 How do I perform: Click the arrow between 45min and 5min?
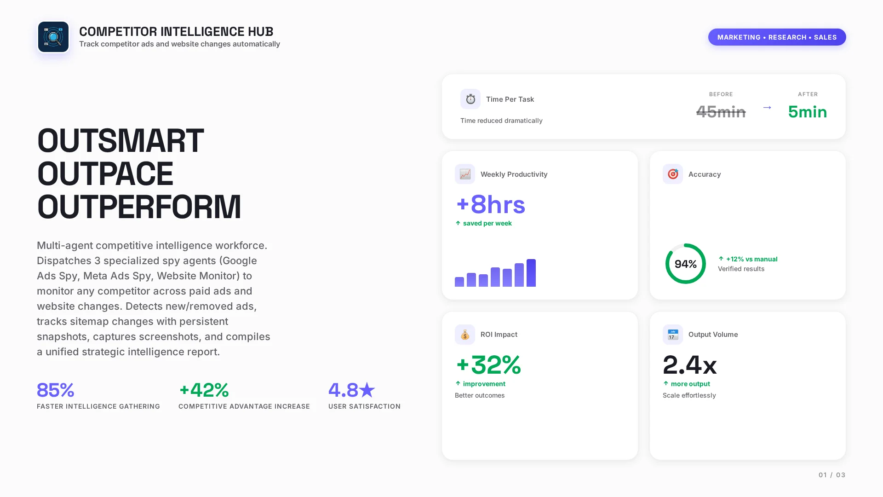[767, 108]
